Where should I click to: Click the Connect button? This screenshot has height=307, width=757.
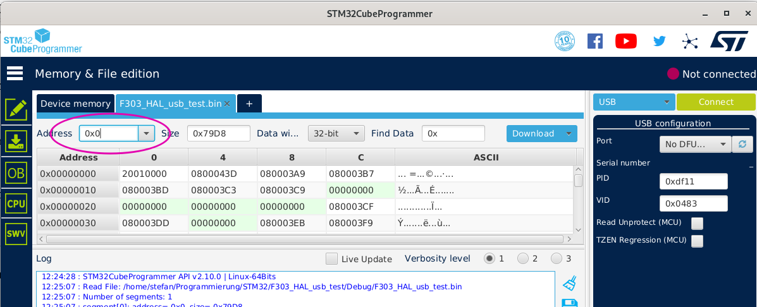(716, 102)
